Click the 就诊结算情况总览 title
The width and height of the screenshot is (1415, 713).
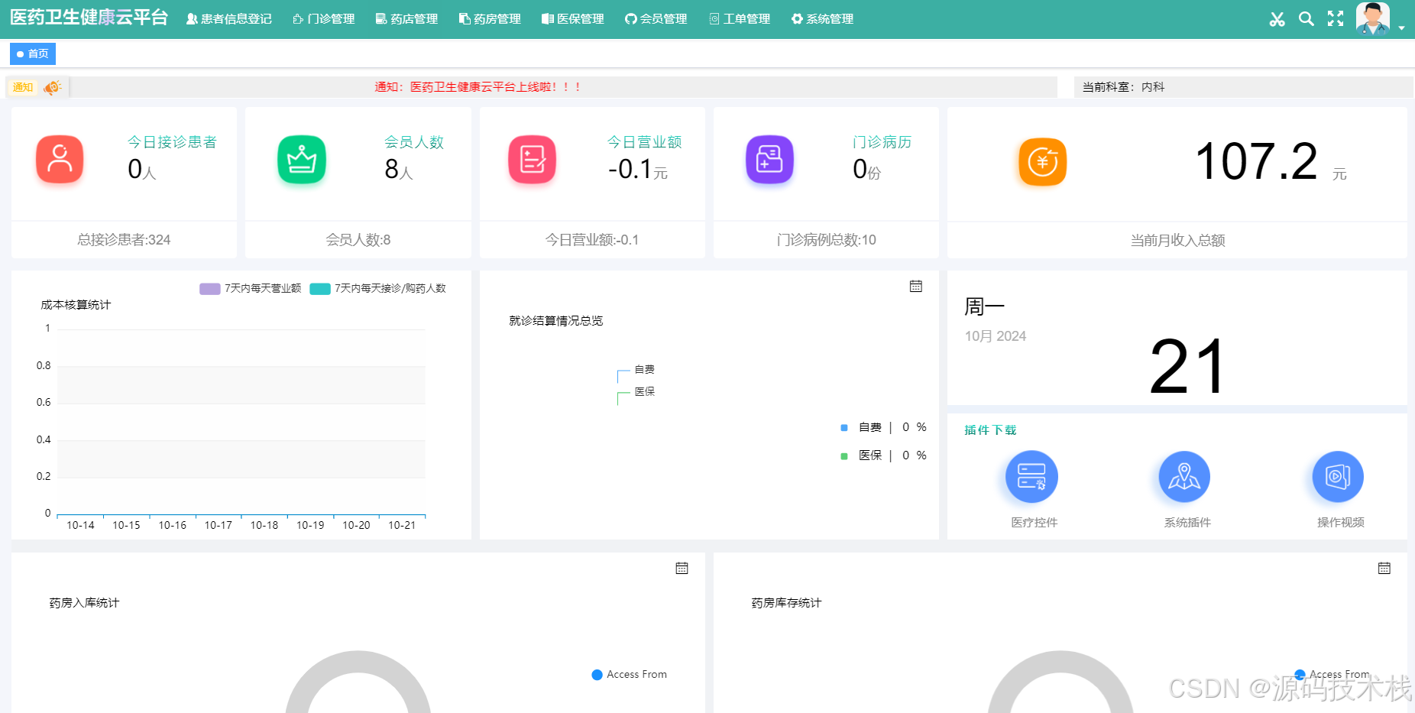click(x=556, y=321)
